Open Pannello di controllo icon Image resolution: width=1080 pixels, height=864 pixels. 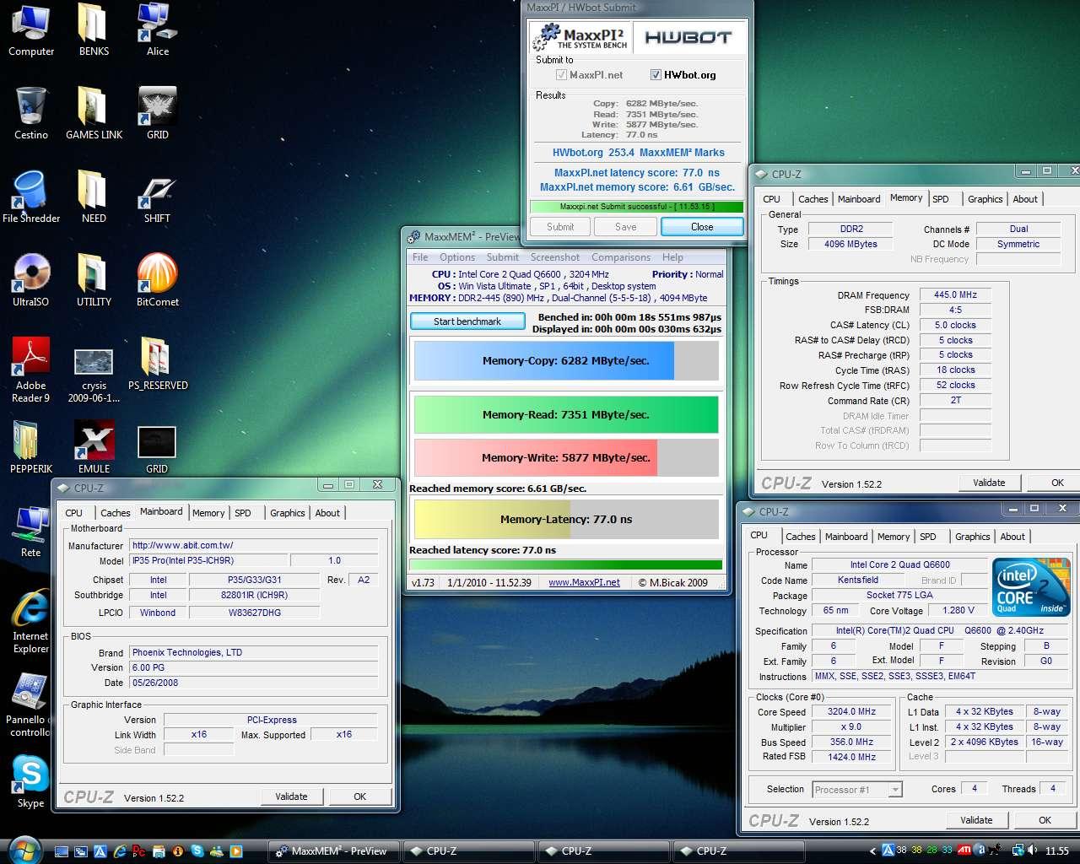click(30, 705)
